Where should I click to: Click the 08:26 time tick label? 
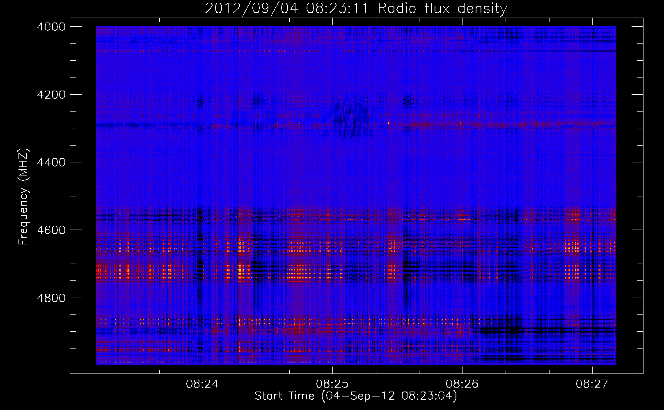[x=463, y=384]
